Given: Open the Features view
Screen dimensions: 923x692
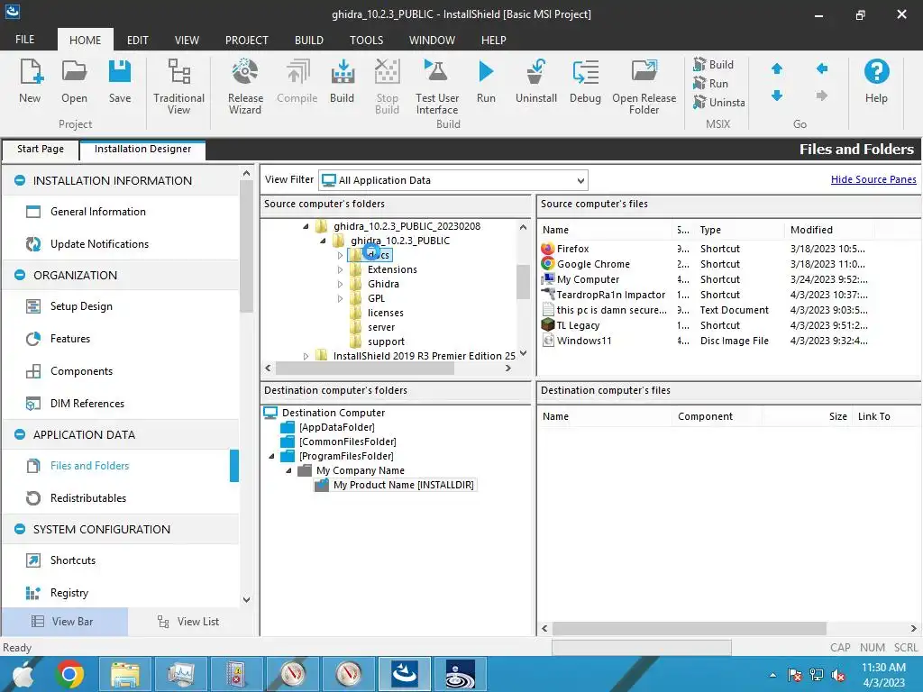Looking at the screenshot, I should click(x=70, y=339).
